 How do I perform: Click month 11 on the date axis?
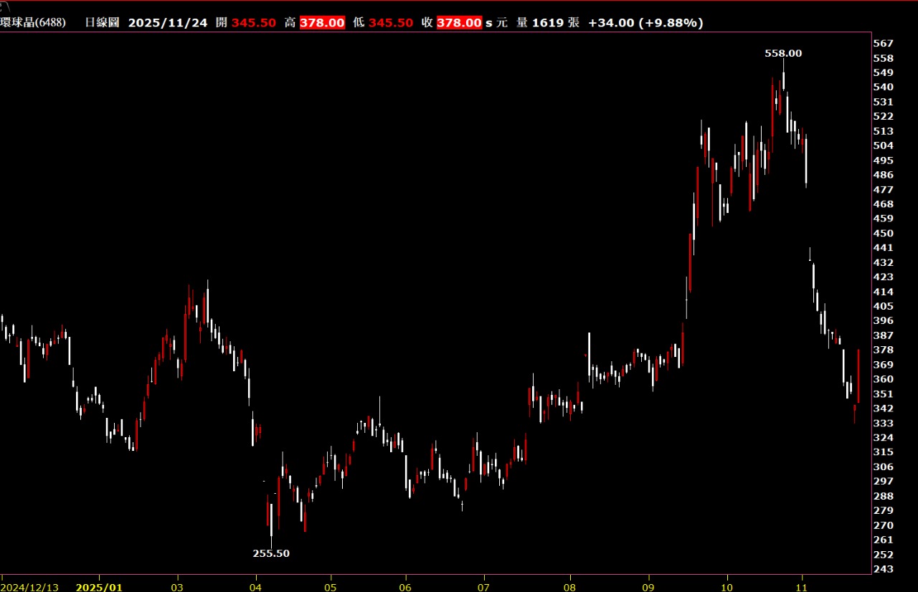802,587
